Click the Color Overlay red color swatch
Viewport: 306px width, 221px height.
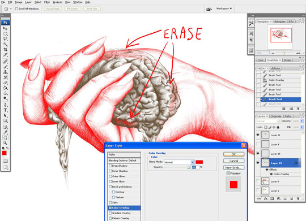coord(199,162)
